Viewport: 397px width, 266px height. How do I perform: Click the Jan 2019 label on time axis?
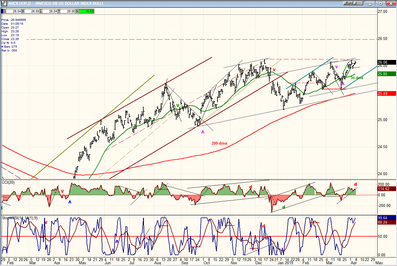tap(285, 263)
